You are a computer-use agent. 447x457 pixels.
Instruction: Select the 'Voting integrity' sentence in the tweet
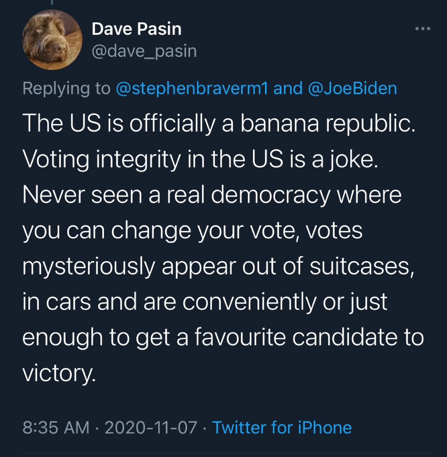tap(200, 159)
